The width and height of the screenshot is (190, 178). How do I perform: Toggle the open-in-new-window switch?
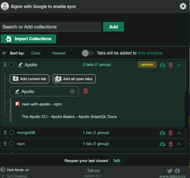click(88, 53)
